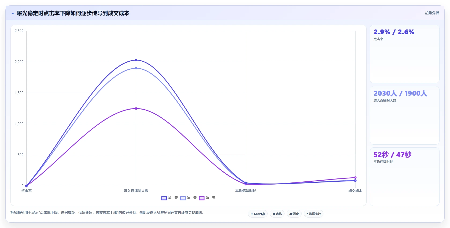Click the 数据卡片 tag chip
The height and width of the screenshot is (228, 450).
pyautogui.click(x=313, y=214)
